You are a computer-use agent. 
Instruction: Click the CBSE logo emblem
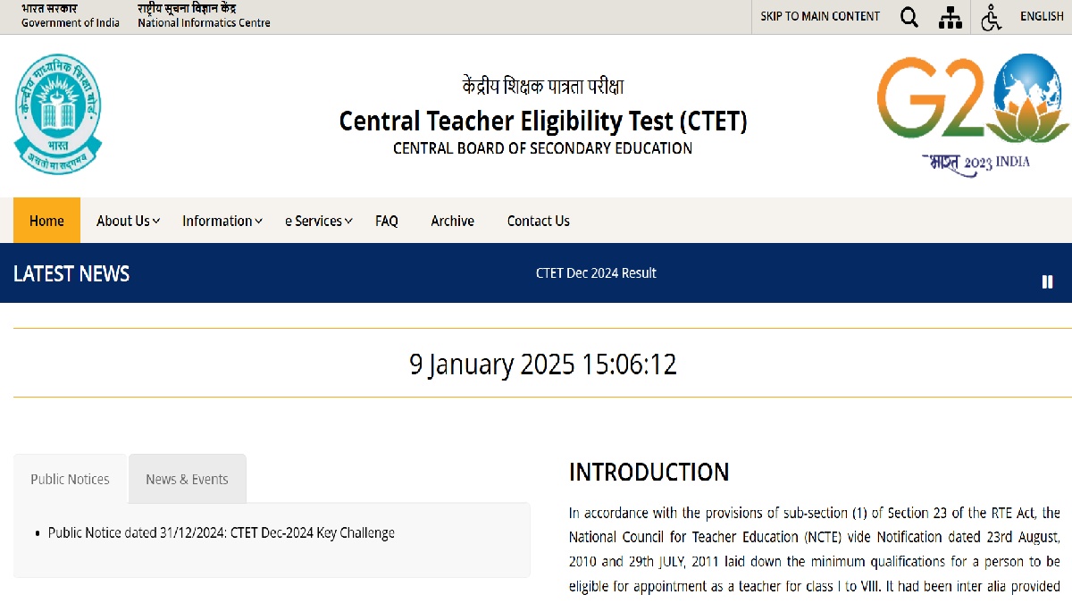click(x=58, y=114)
